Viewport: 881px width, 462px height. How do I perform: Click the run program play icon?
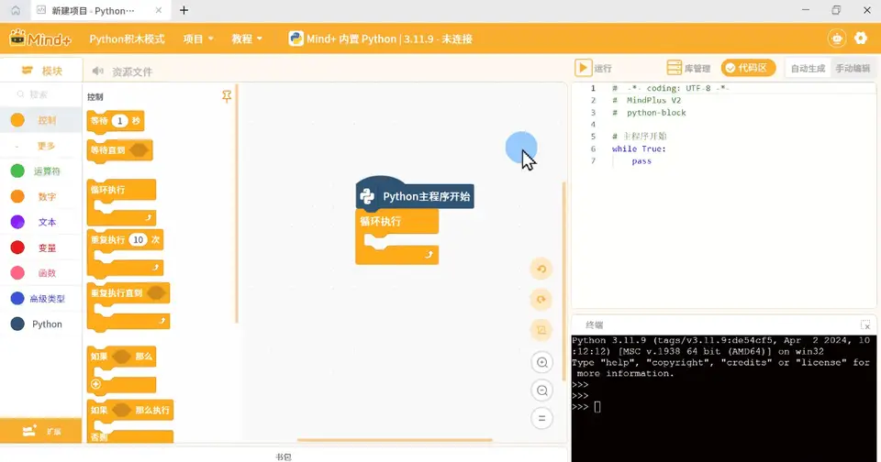pos(584,68)
